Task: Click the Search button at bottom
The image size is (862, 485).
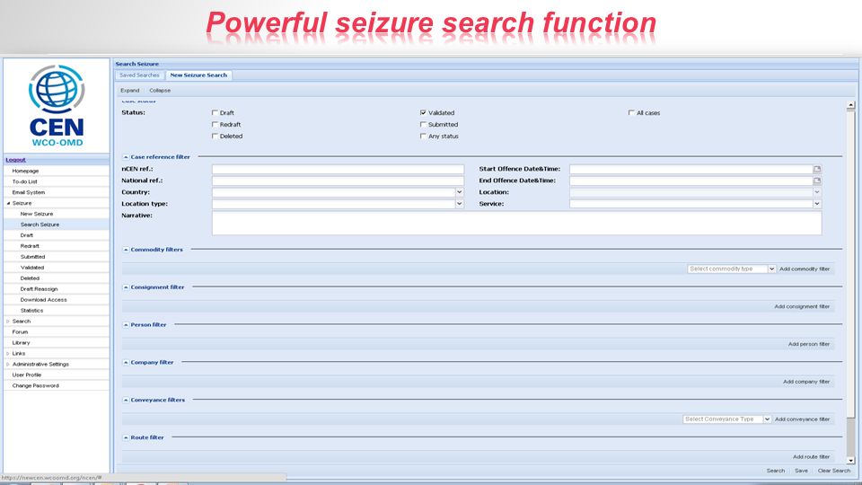Action: pyautogui.click(x=776, y=471)
